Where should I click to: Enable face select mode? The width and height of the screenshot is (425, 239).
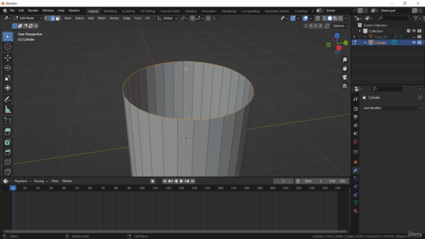coord(58,18)
